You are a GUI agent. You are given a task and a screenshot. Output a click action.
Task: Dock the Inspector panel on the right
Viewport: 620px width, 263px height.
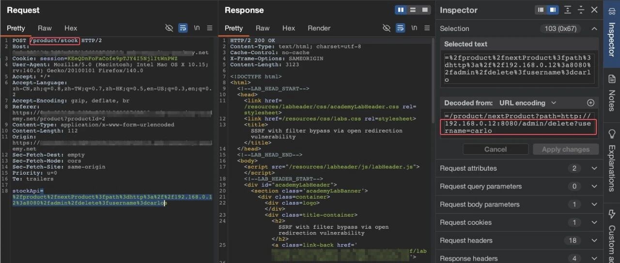click(x=552, y=10)
